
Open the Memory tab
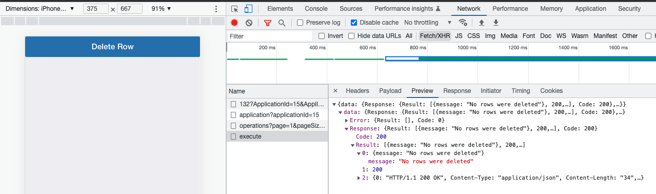(551, 9)
